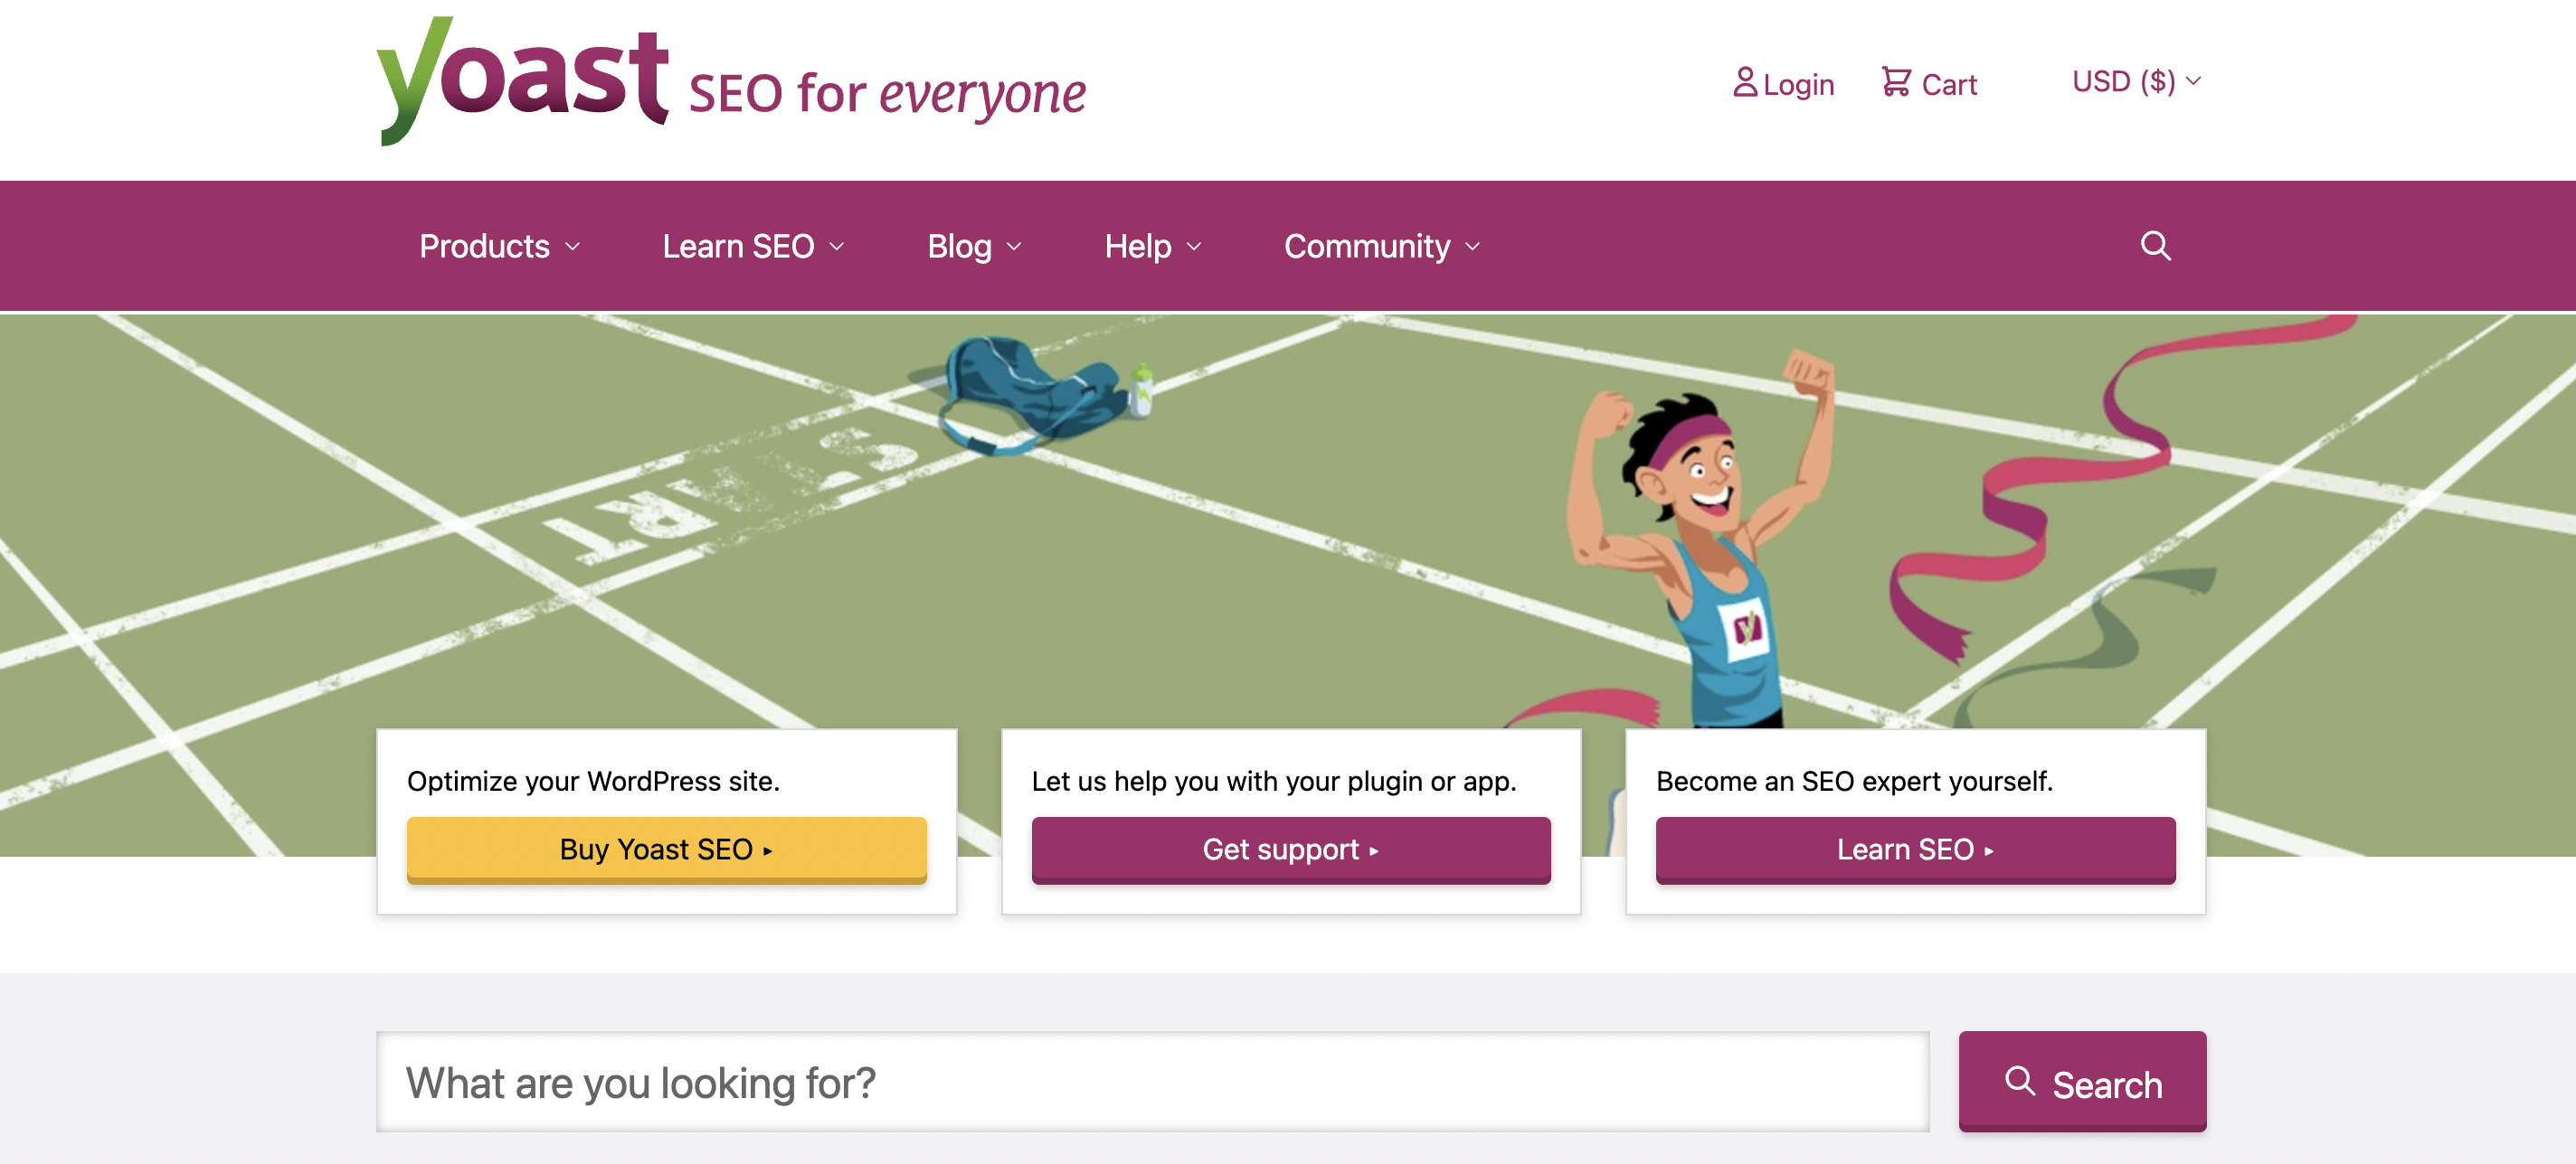Click the 'SEO for everyone' tagline
Image resolution: width=2576 pixels, height=1164 pixels.
(887, 94)
